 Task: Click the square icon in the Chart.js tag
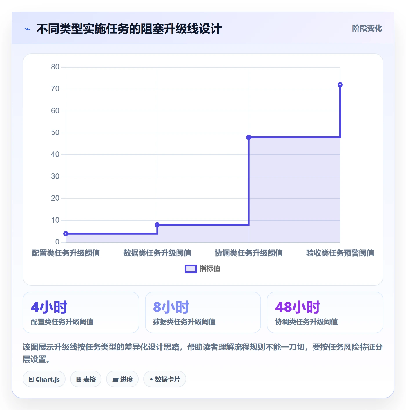pyautogui.click(x=31, y=380)
